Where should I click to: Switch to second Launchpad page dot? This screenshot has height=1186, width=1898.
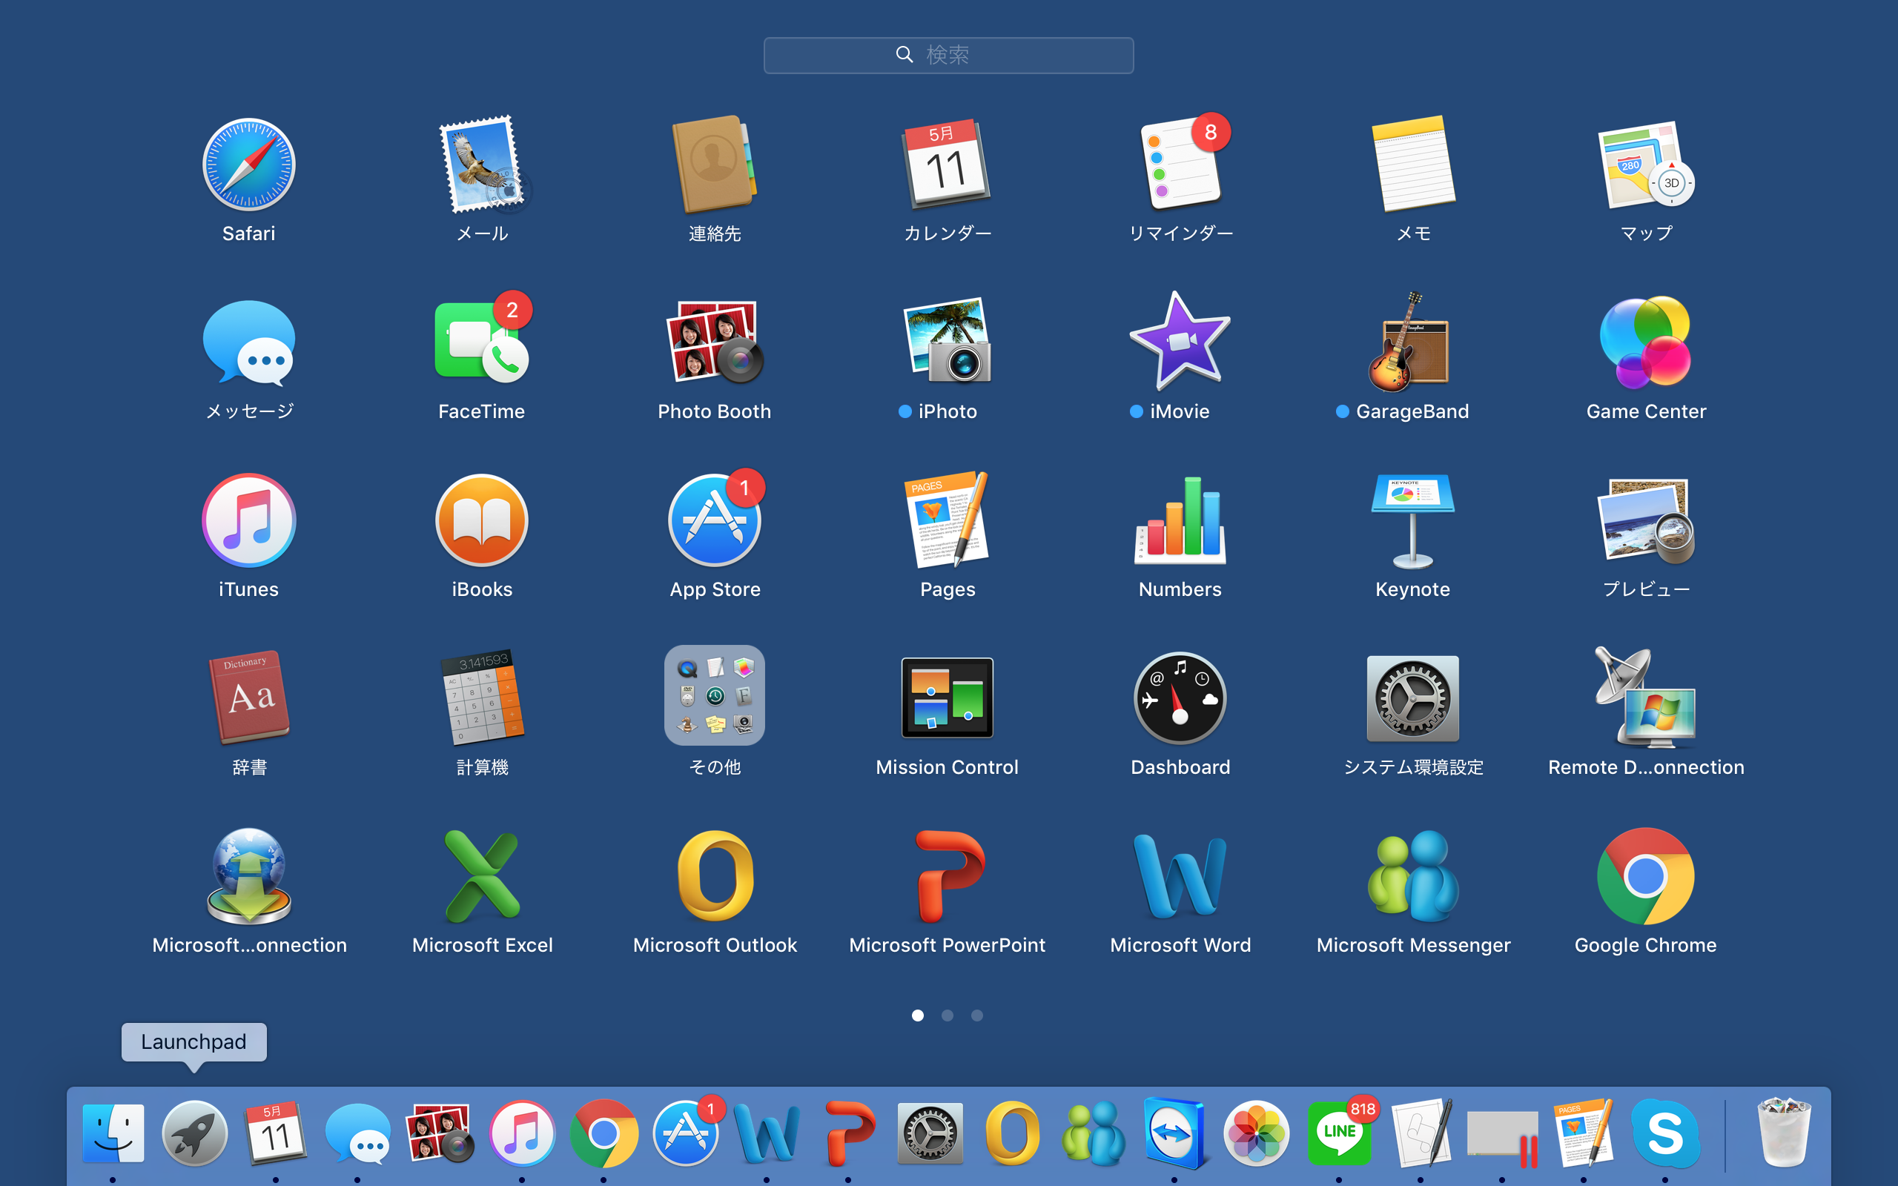[948, 1015]
